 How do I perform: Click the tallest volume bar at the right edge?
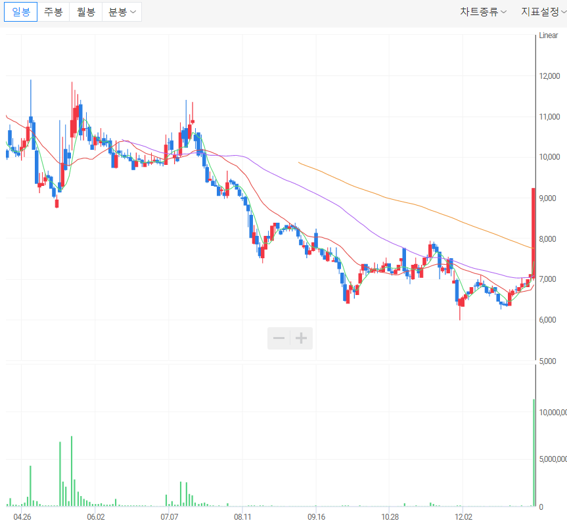coord(533,453)
